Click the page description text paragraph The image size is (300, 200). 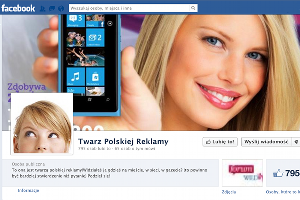point(109,173)
